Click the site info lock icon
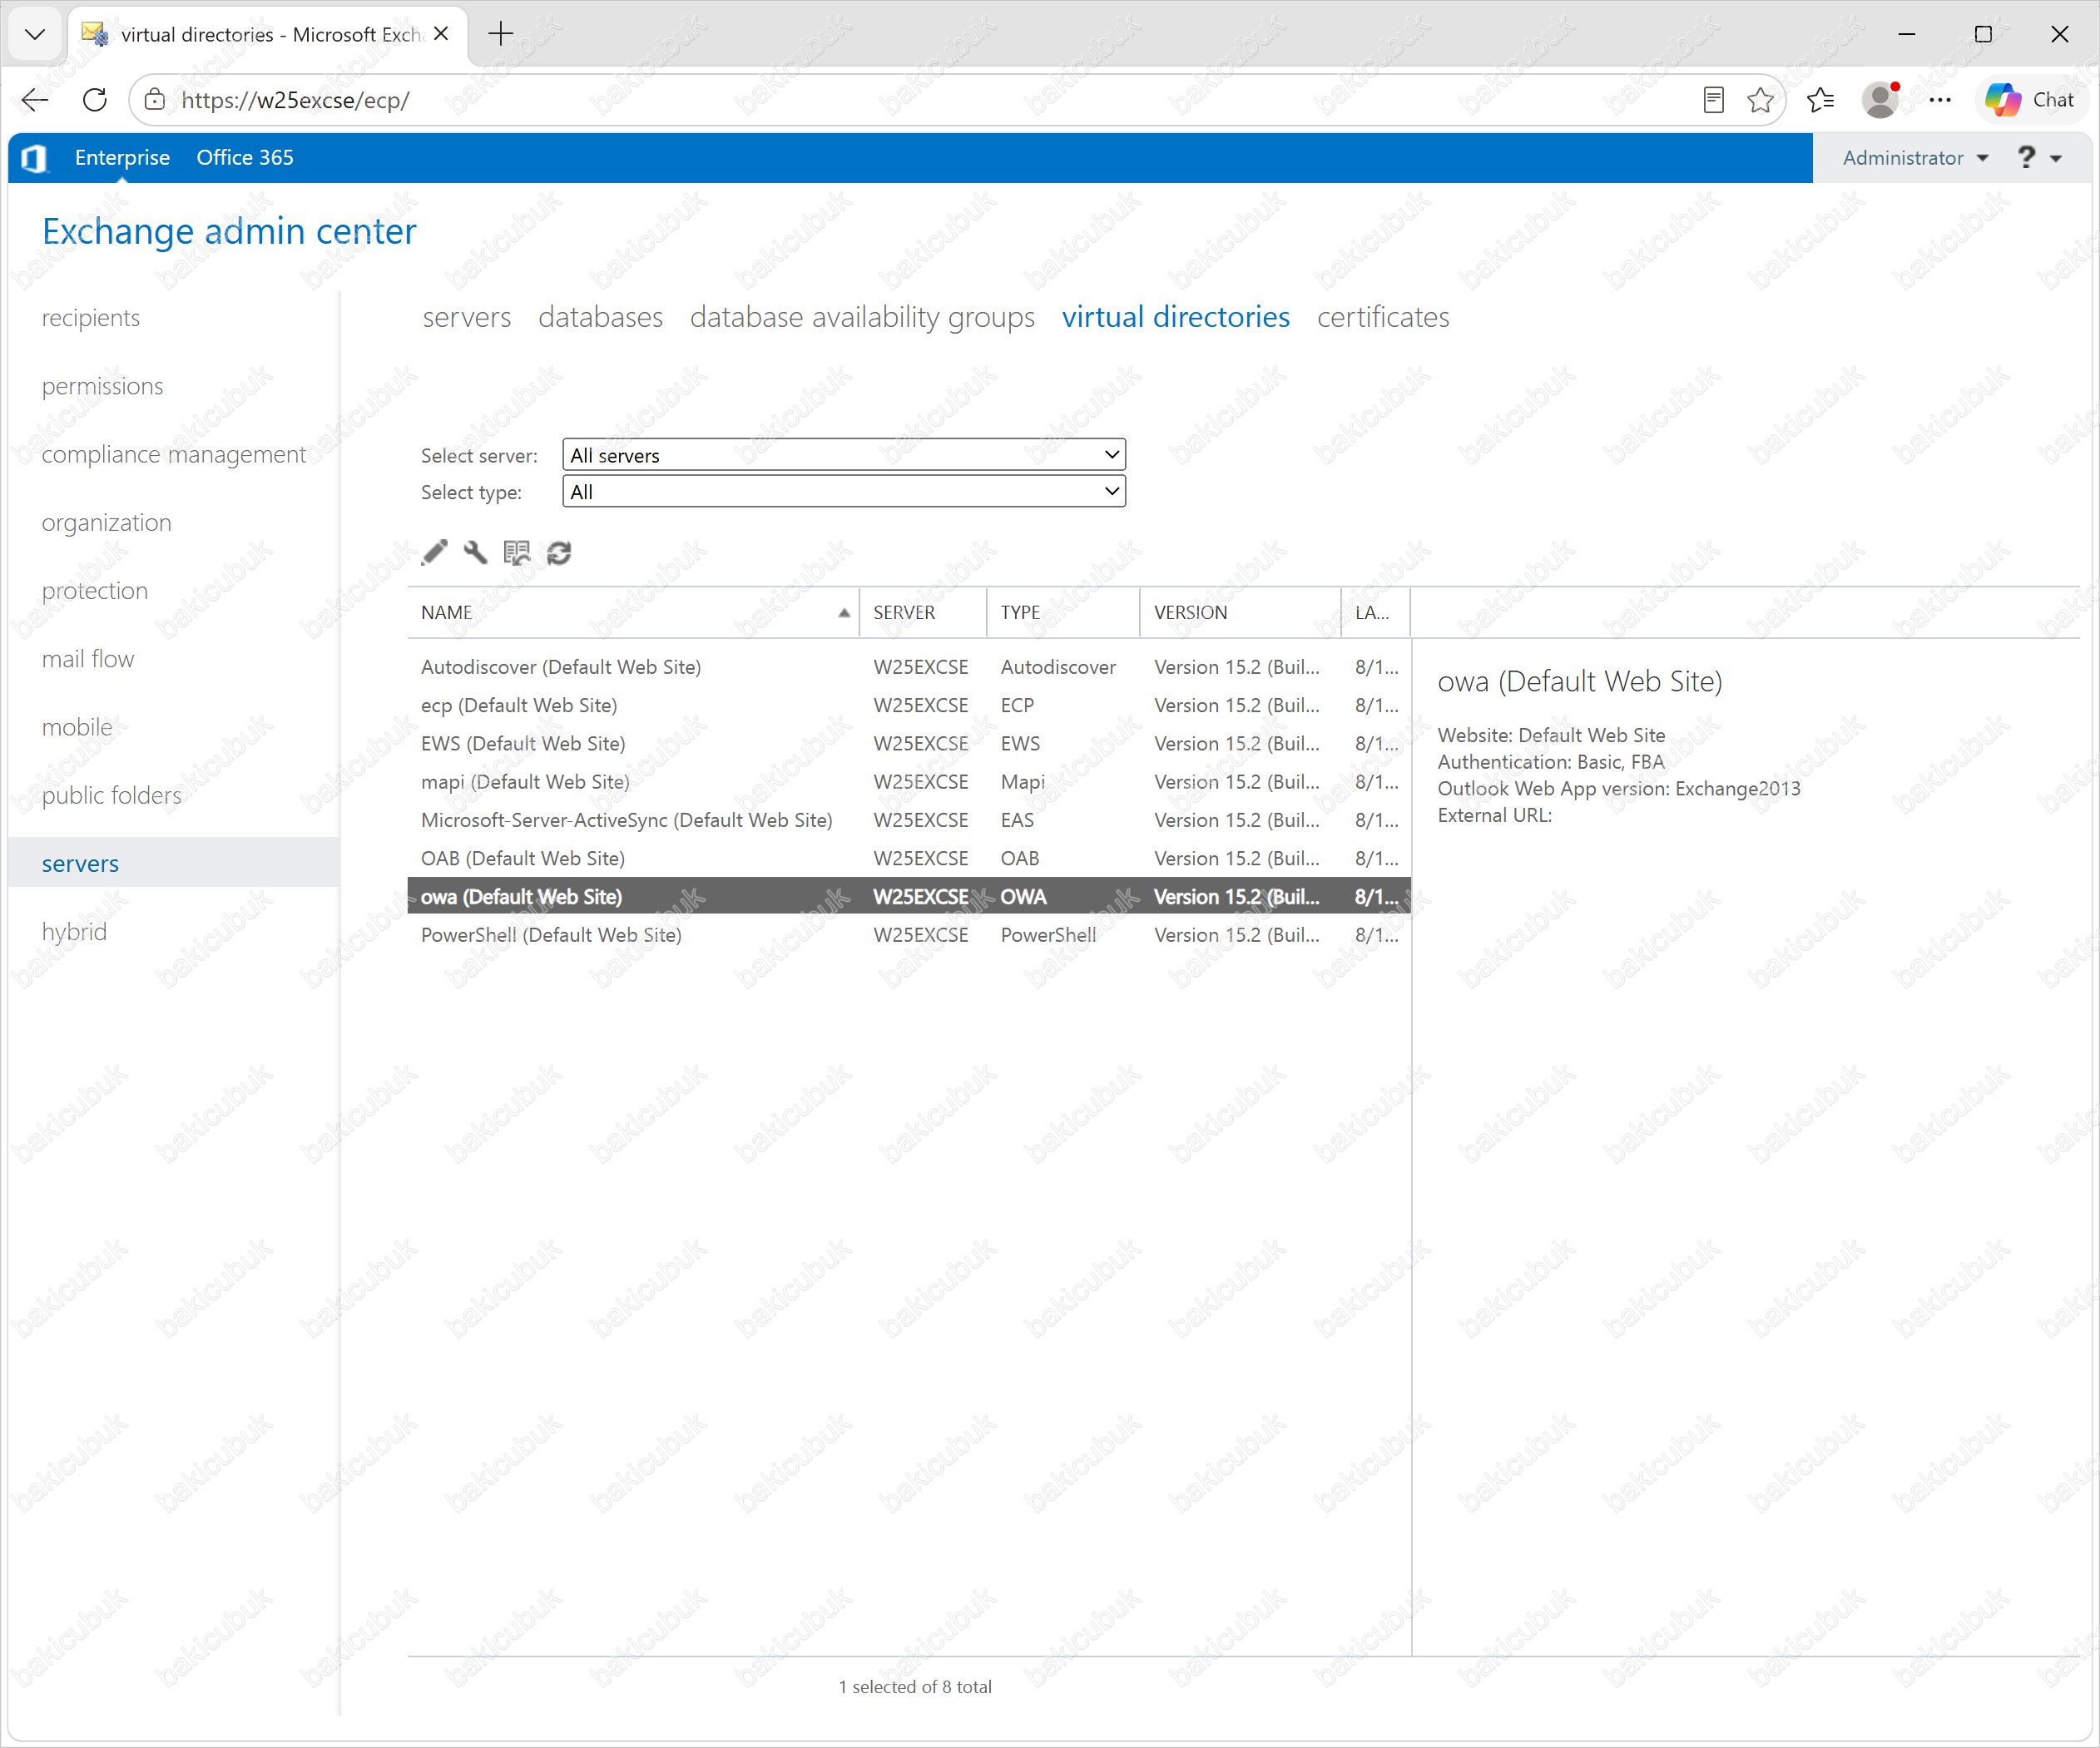This screenshot has width=2100, height=1748. [x=155, y=99]
